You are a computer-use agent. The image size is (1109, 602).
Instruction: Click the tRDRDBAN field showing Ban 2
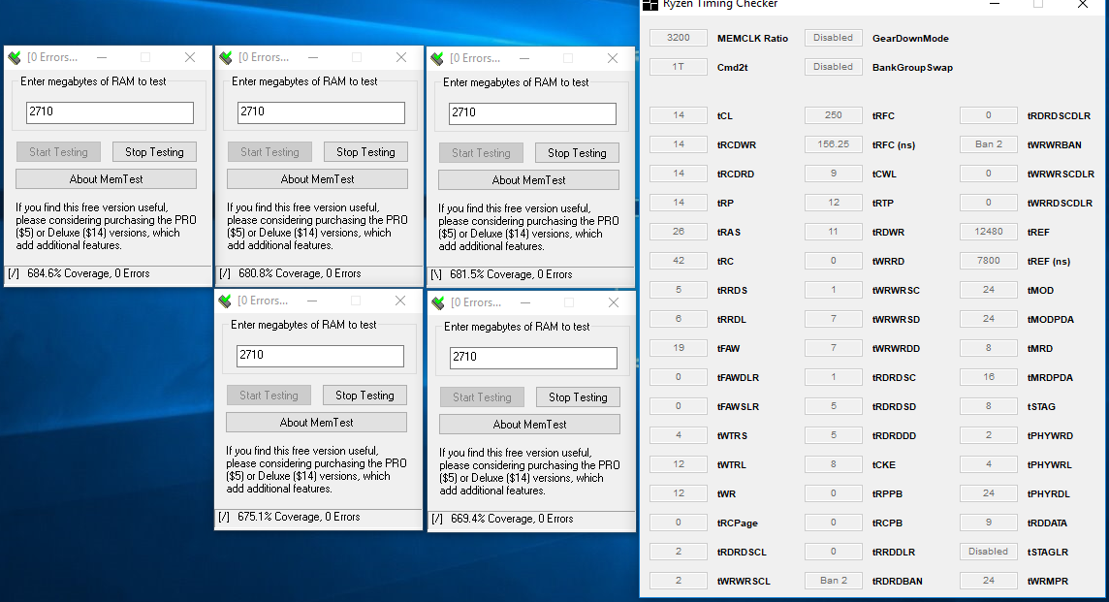(x=833, y=580)
